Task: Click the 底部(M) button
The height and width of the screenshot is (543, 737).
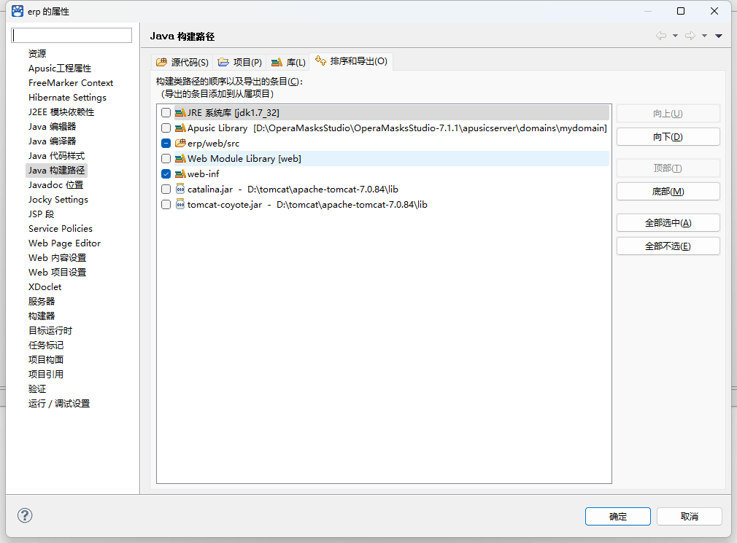Action: tap(668, 192)
